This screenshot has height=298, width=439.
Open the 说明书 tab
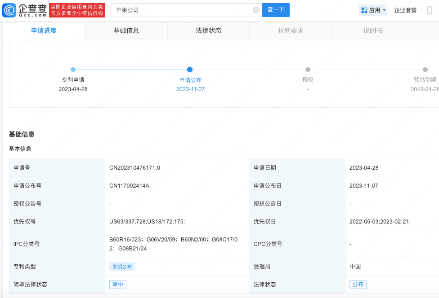[x=372, y=31]
